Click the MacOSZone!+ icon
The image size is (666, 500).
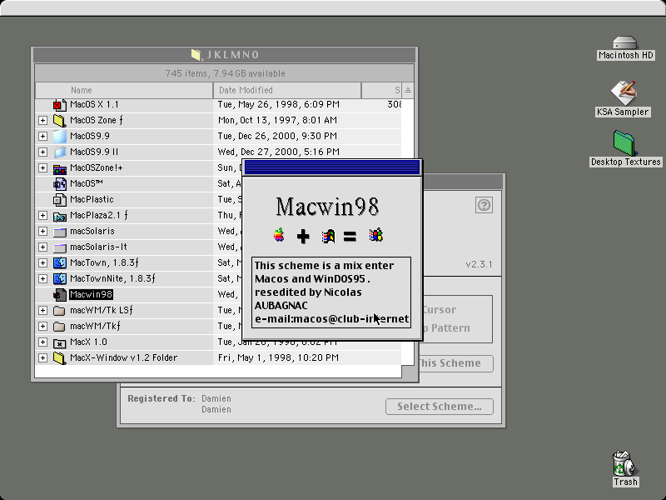tap(59, 168)
